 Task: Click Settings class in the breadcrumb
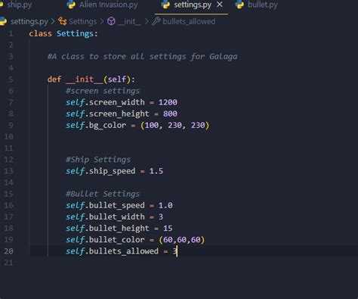(x=82, y=22)
